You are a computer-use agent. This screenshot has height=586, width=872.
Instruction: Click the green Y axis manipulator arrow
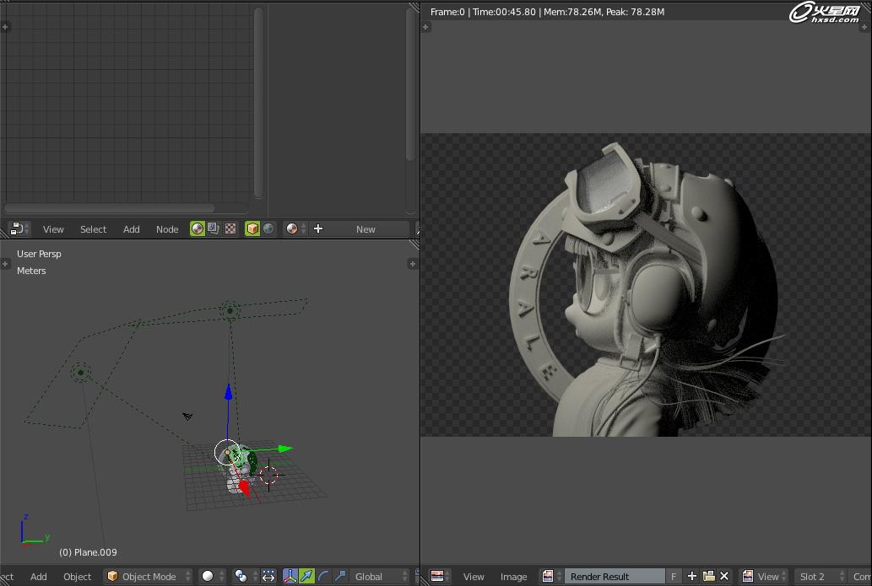pos(284,449)
